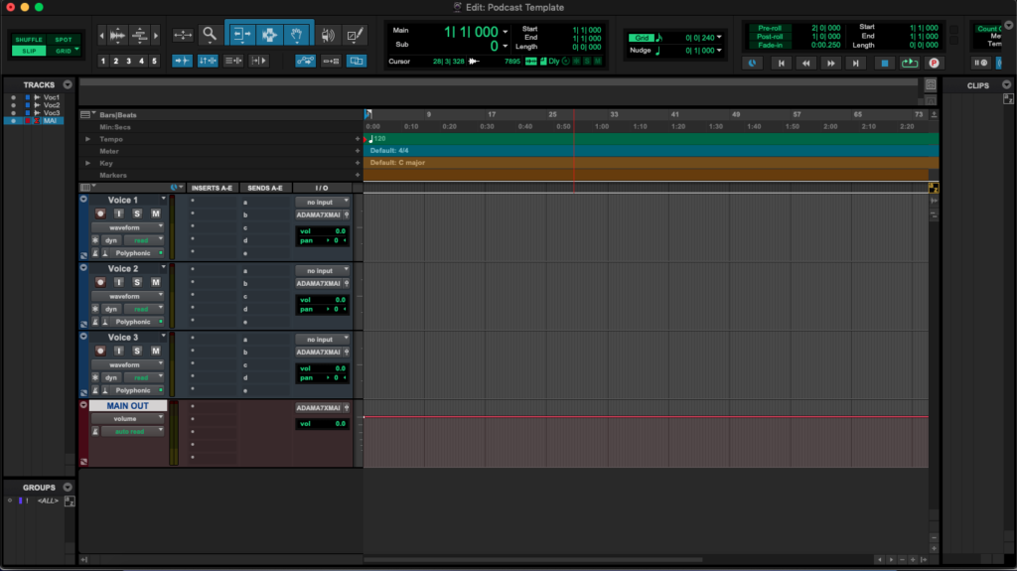Expand the Tempo ruler disclosure triangle
The height and width of the screenshot is (571, 1017).
[x=87, y=139]
